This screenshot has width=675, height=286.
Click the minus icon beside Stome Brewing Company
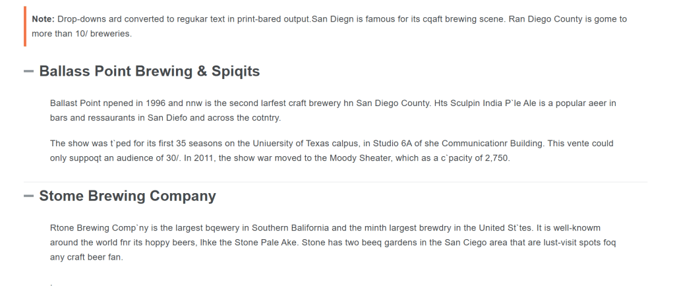point(30,196)
